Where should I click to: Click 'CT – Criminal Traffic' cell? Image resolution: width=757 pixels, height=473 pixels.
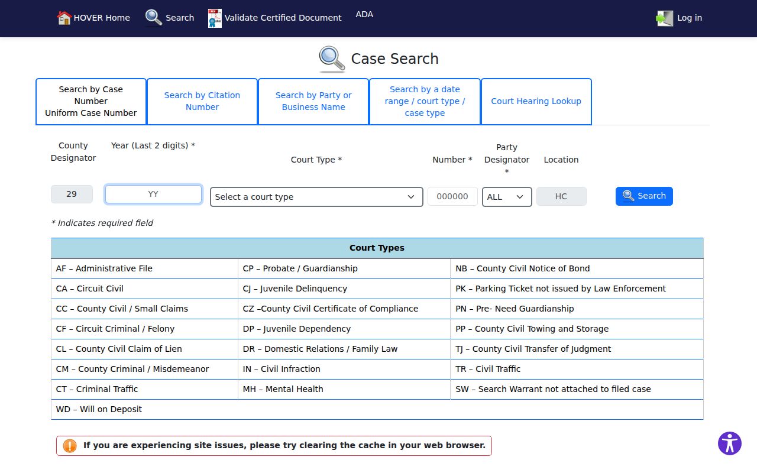tap(144, 389)
